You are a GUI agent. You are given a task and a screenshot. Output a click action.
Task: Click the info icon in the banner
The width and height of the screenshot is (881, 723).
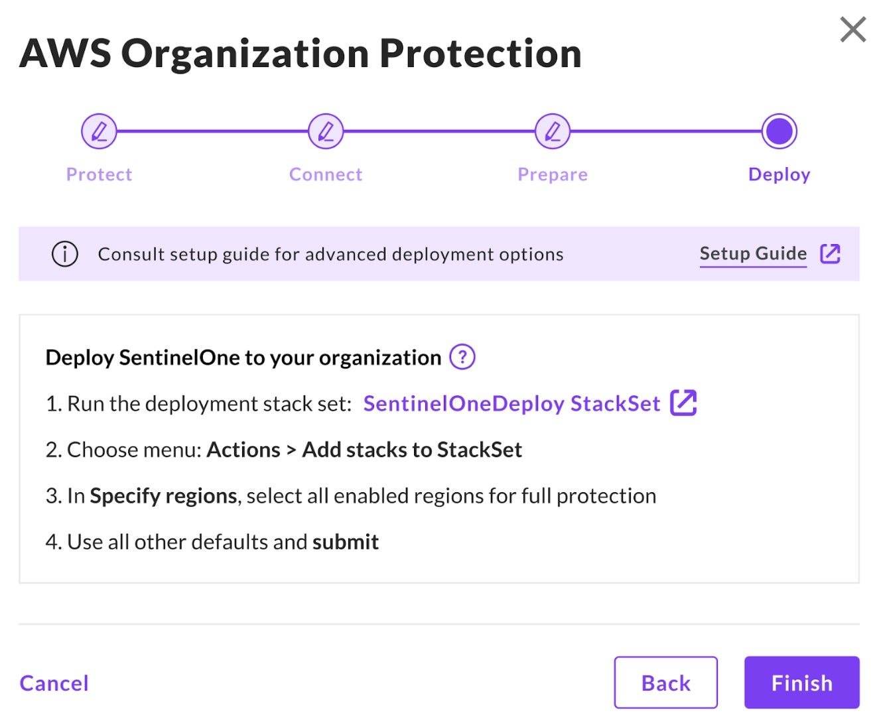[x=65, y=254]
